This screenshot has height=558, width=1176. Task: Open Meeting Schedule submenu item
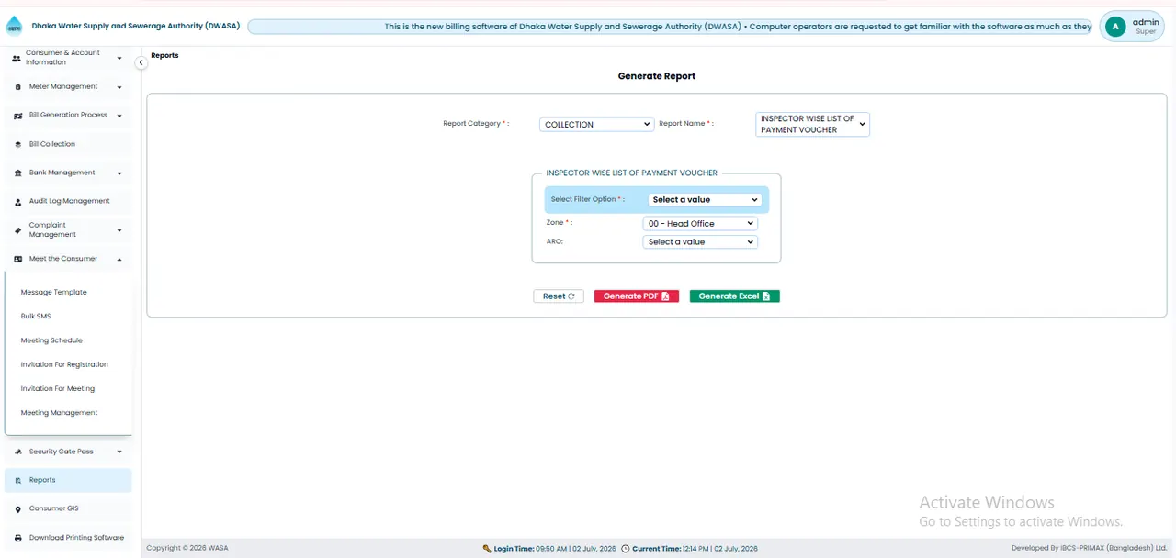pos(51,340)
